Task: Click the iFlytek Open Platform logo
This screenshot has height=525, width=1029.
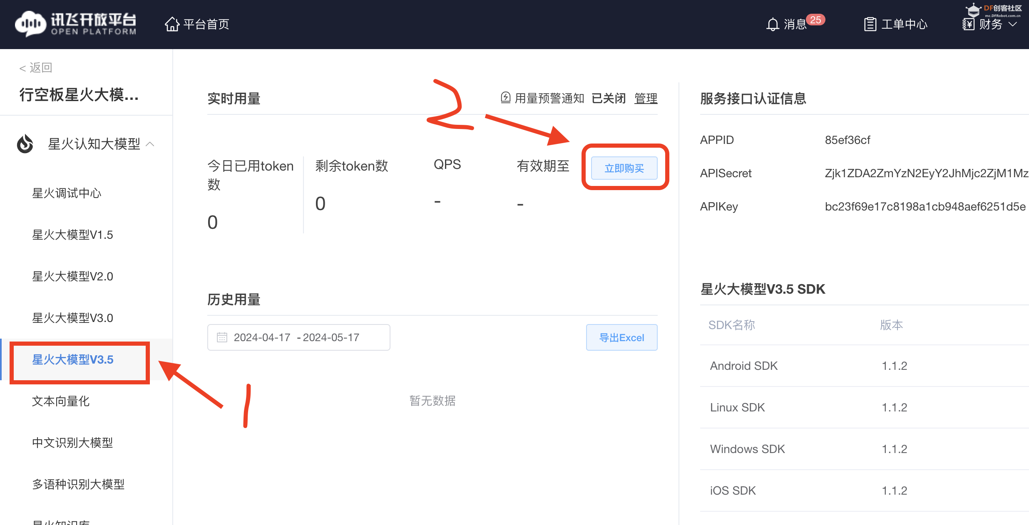Action: (x=76, y=24)
